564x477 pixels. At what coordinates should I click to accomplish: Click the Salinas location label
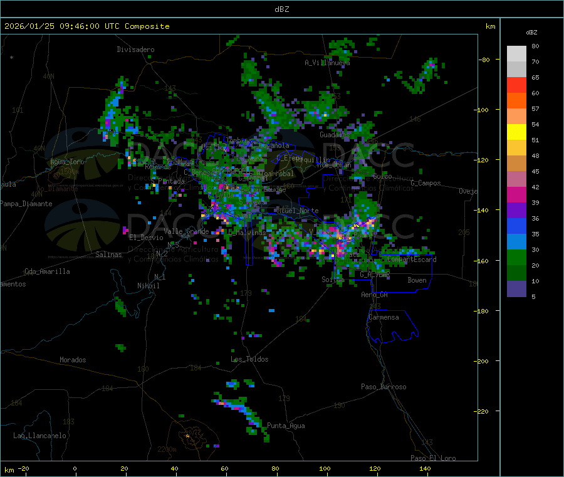point(108,254)
